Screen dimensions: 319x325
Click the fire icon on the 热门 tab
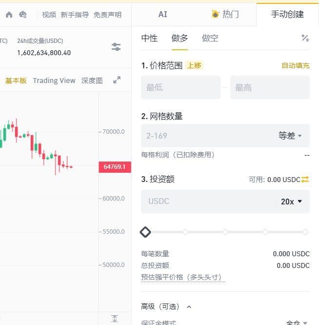point(215,14)
